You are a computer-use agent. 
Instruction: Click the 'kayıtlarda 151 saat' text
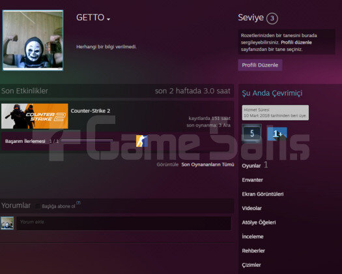209,118
